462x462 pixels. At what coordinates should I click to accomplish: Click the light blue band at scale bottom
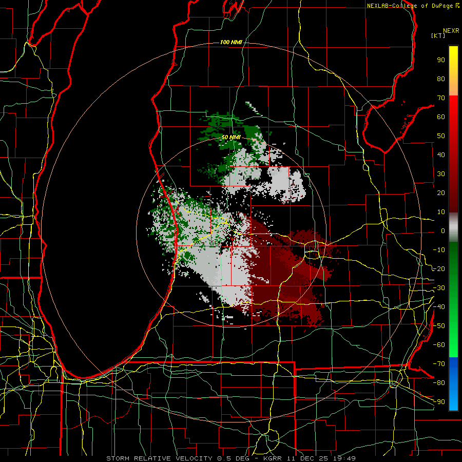click(x=453, y=398)
